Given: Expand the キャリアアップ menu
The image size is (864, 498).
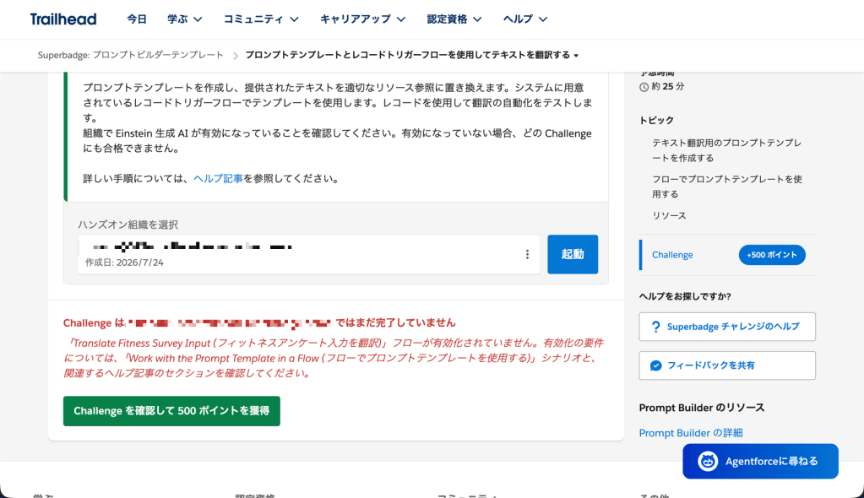Looking at the screenshot, I should tap(362, 19).
